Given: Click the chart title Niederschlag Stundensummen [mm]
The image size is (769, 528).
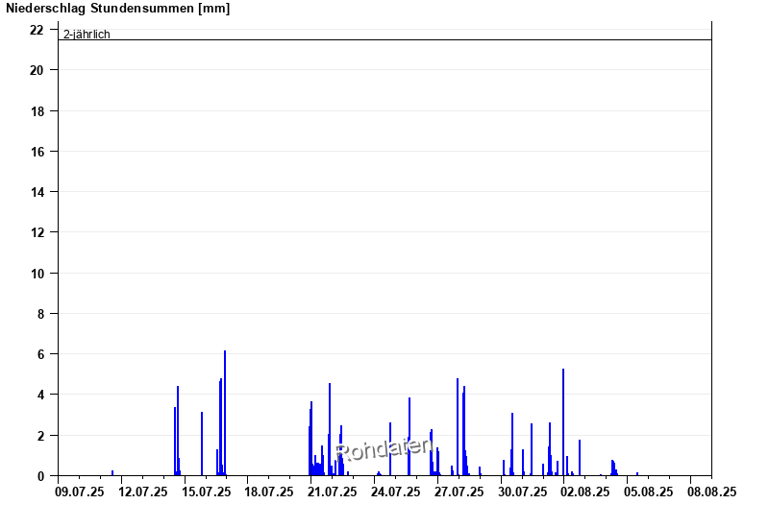Looking at the screenshot, I should [118, 9].
